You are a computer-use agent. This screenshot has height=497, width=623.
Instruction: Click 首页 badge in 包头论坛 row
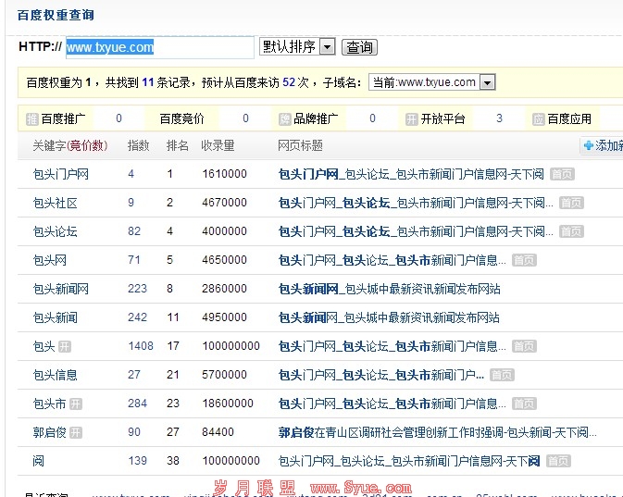click(x=571, y=231)
